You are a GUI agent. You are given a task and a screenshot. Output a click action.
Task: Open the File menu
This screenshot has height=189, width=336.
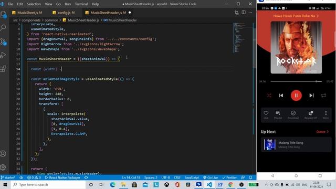(10, 4)
